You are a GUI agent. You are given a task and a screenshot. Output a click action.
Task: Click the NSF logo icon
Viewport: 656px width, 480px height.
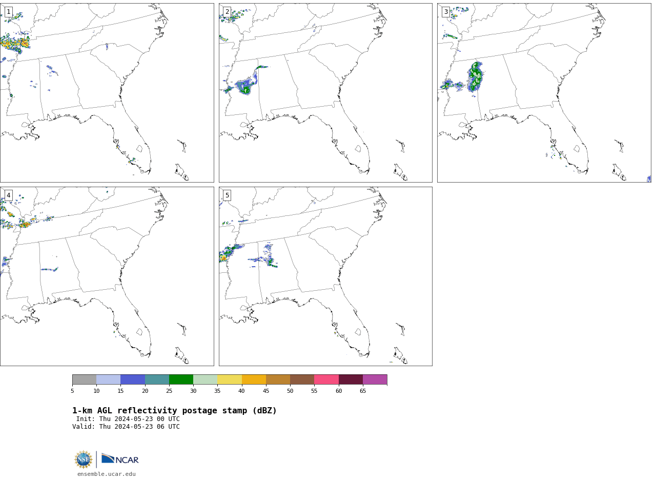(x=84, y=459)
